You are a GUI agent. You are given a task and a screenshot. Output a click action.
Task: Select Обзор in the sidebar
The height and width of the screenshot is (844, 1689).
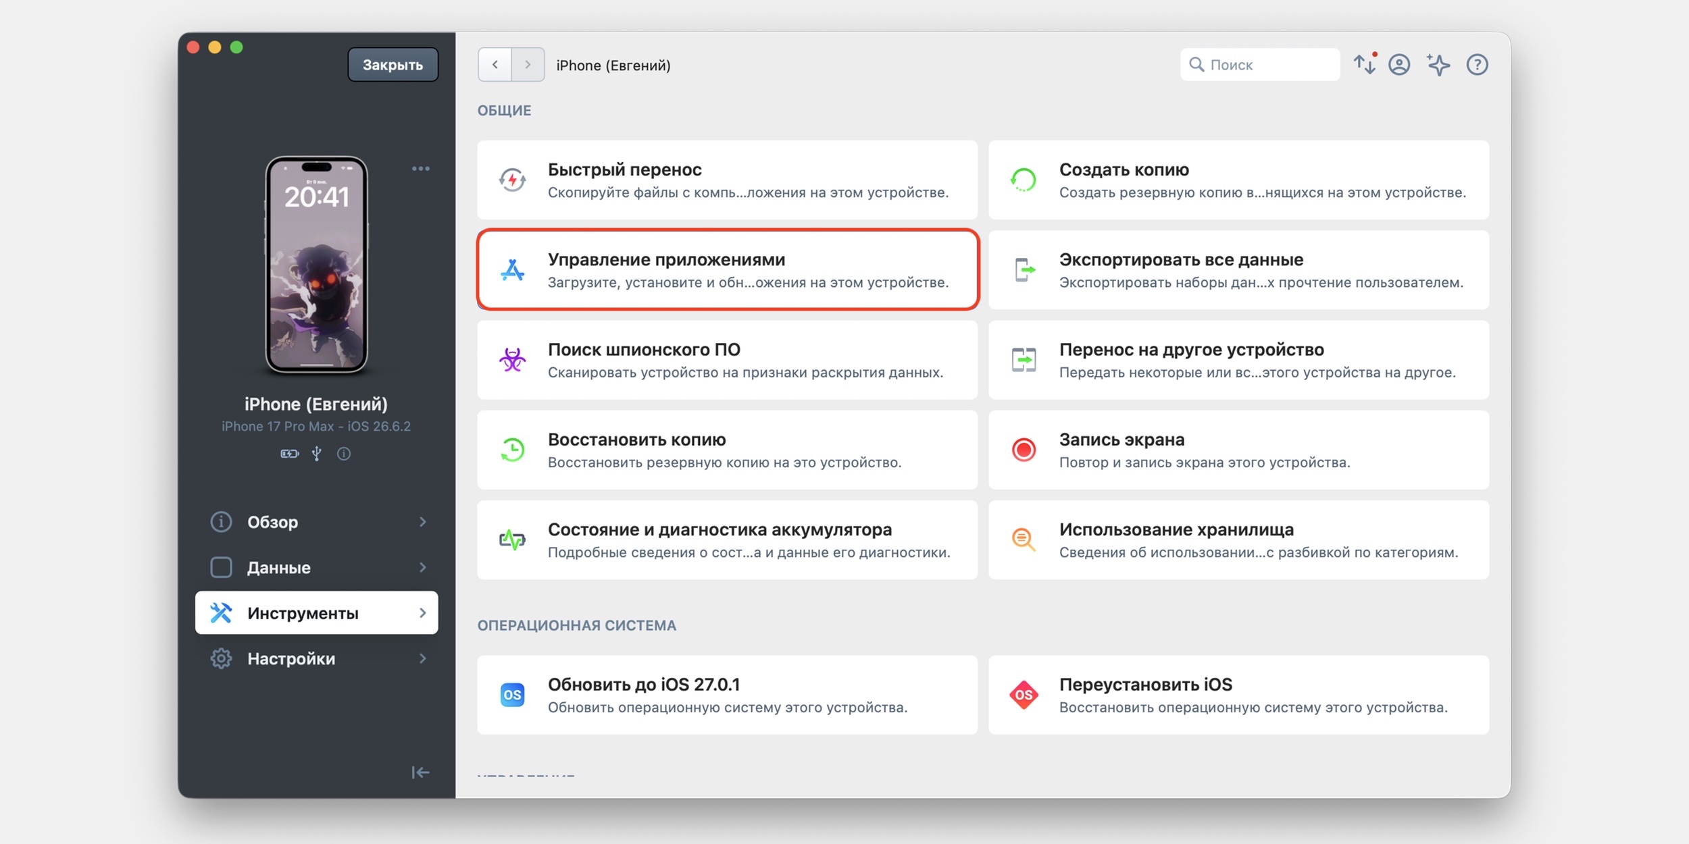[x=316, y=522]
